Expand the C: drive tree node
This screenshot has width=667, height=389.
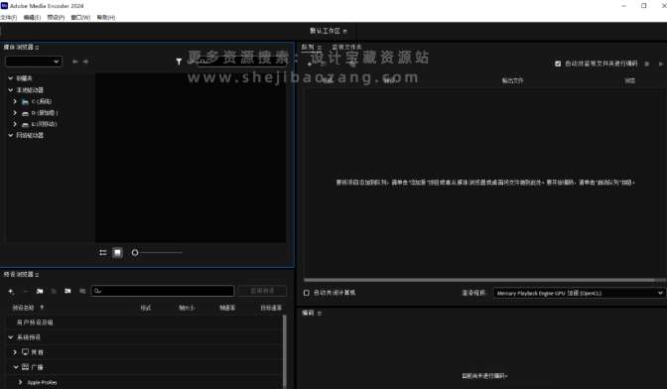(x=15, y=101)
